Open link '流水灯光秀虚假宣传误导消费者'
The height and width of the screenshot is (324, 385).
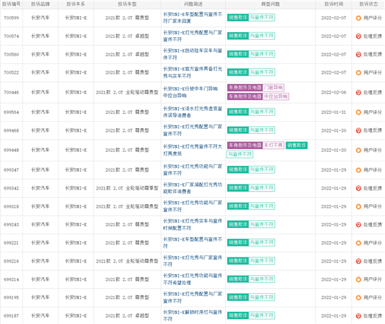point(193,112)
